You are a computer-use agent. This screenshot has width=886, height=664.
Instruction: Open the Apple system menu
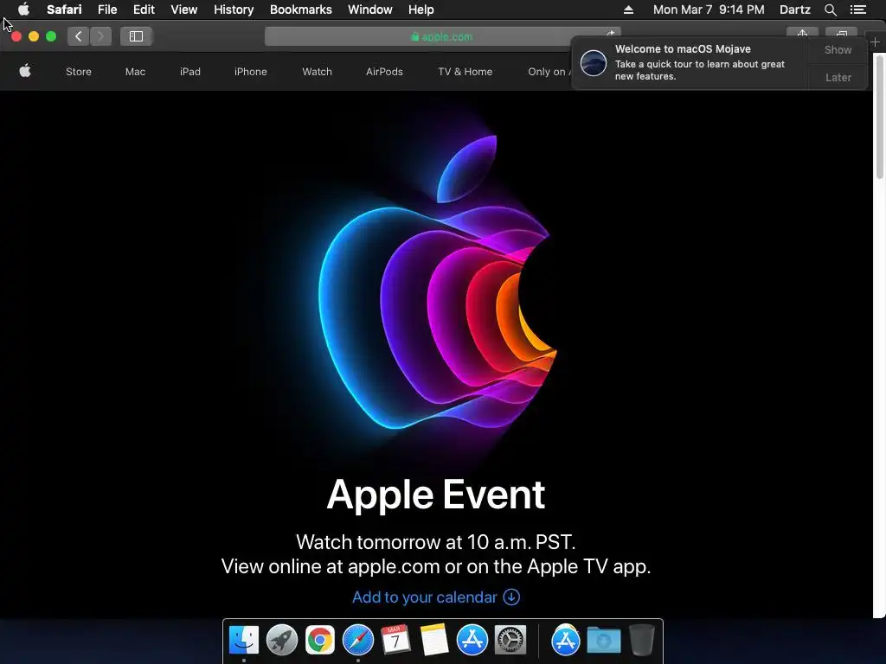pos(23,10)
